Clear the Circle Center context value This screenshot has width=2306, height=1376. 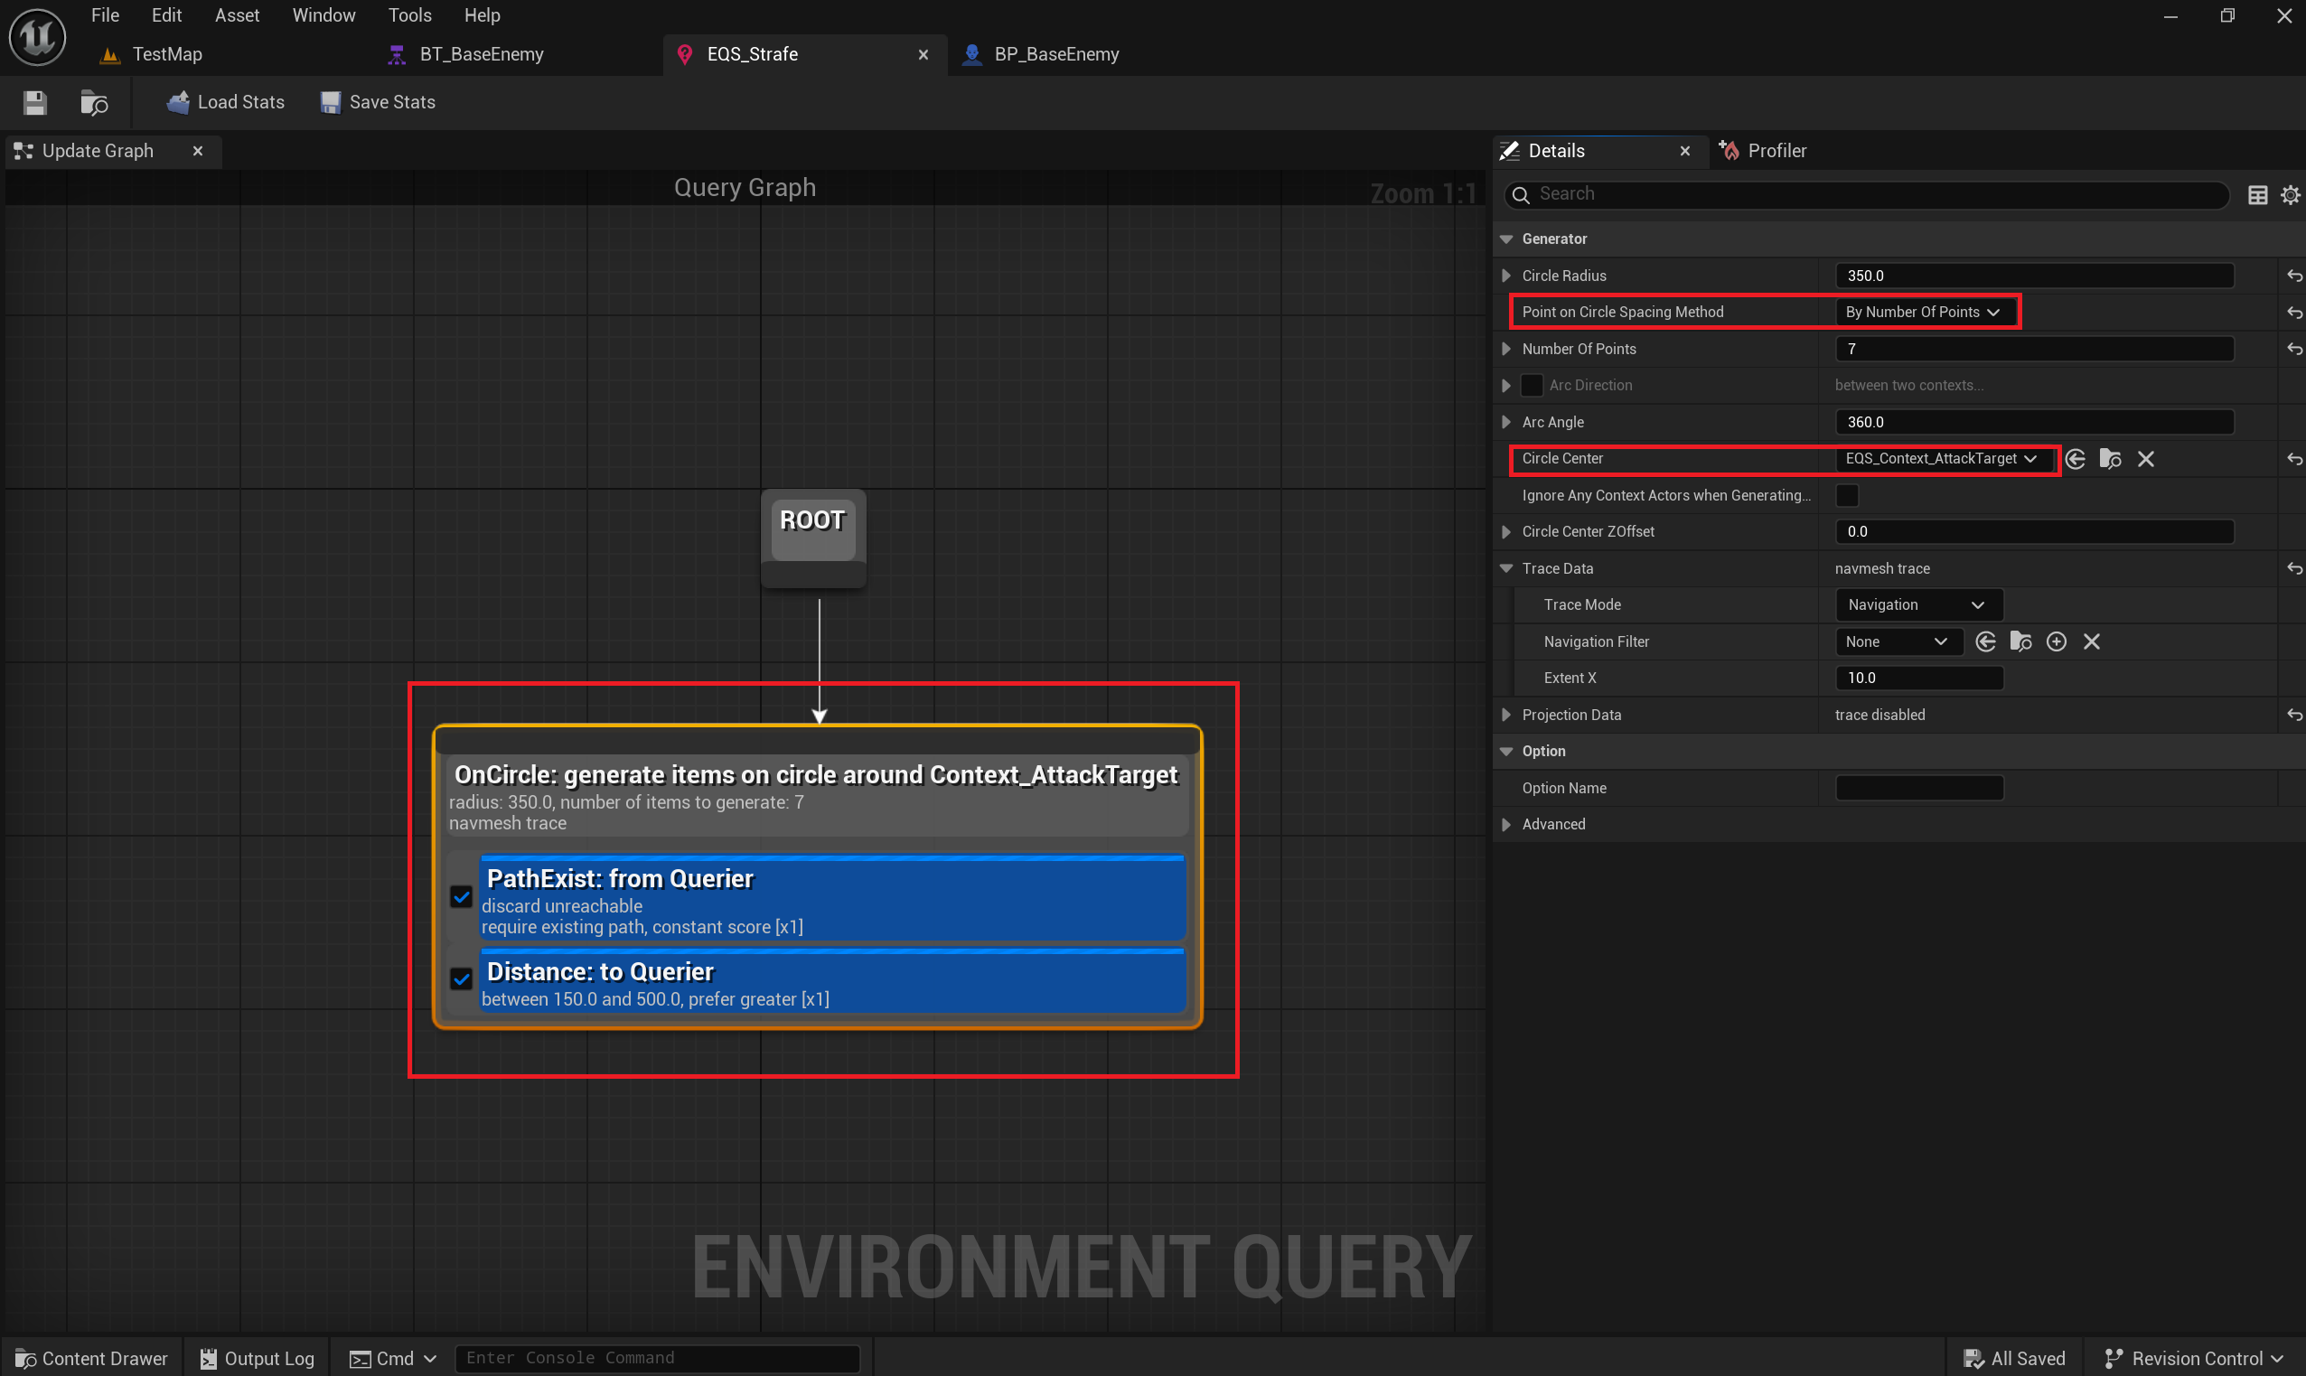2145,459
